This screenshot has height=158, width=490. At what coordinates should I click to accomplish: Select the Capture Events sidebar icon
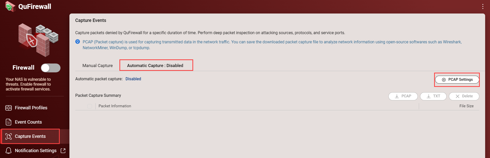tap(8, 136)
